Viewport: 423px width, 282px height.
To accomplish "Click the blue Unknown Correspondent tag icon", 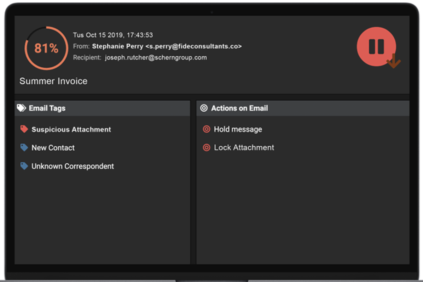I will (24, 166).
